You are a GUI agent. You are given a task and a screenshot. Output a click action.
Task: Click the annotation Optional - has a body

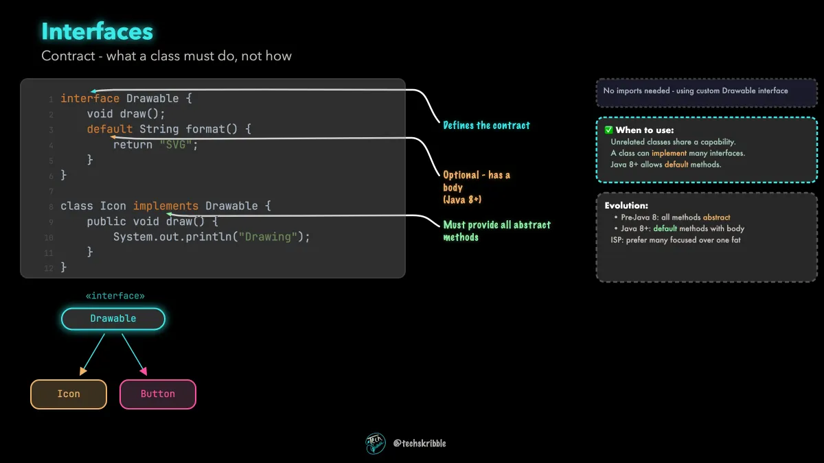(477, 187)
